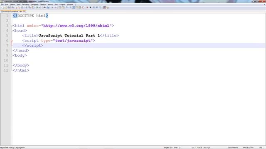This screenshot has height=149, width=266.
Task: Toggle the highlighted indent guide button
Action: (74, 7)
